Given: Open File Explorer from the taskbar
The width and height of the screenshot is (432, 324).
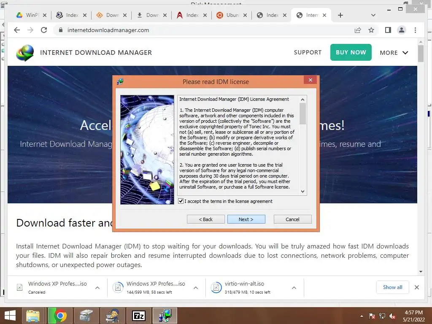Looking at the screenshot, I should [33, 316].
